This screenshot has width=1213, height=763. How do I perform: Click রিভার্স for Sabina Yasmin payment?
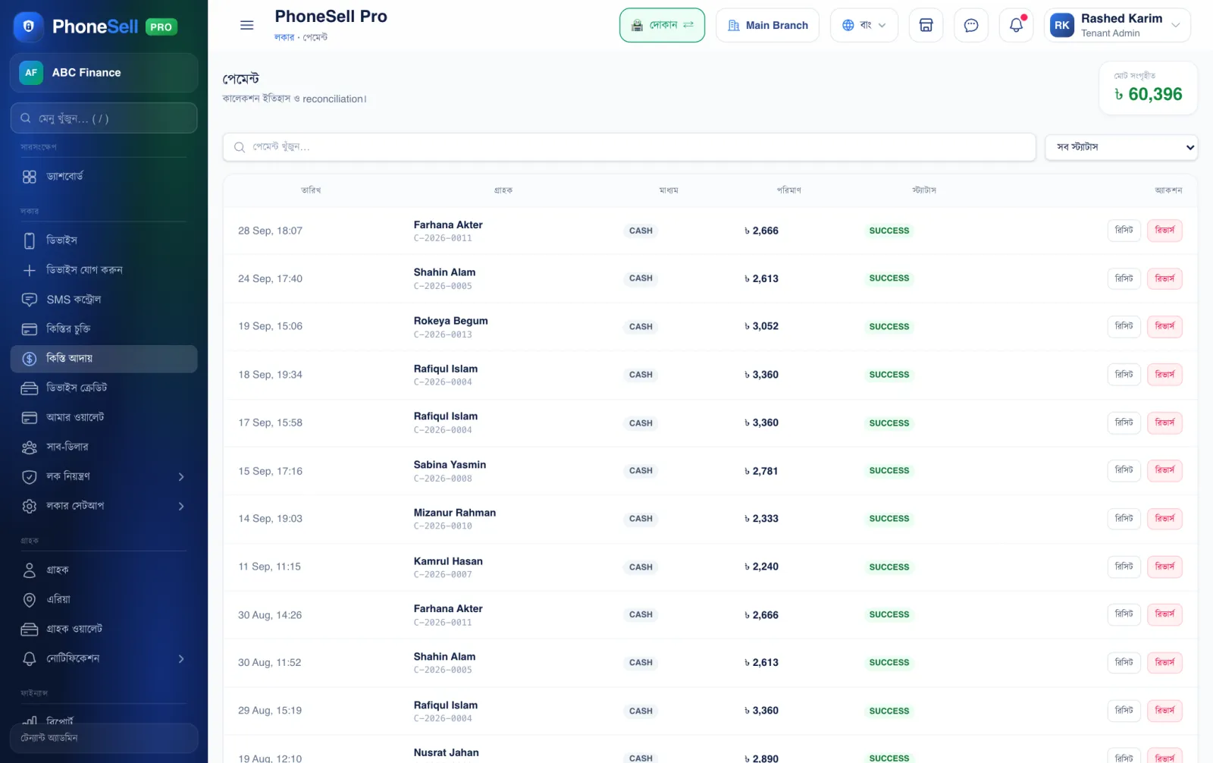(x=1164, y=470)
